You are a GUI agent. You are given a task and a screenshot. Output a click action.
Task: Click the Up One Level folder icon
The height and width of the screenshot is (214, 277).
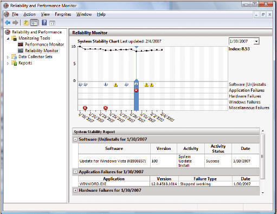(26, 23)
